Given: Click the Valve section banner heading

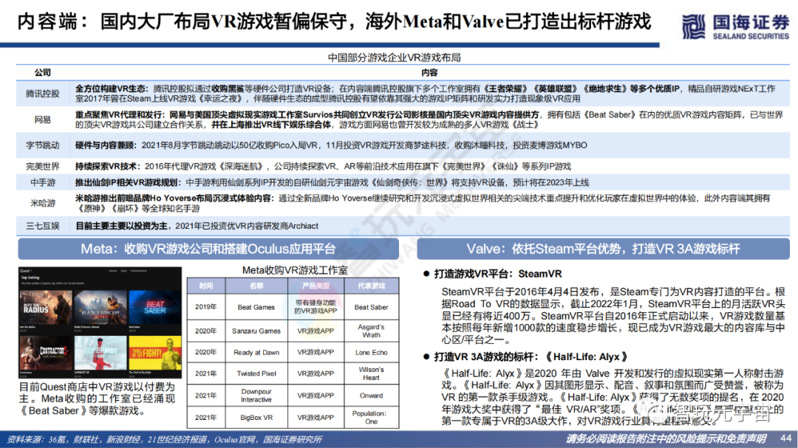Looking at the screenshot, I should point(603,249).
